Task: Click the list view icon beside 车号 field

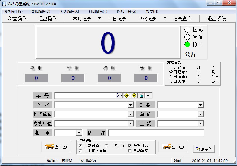Action: [x=119, y=96]
